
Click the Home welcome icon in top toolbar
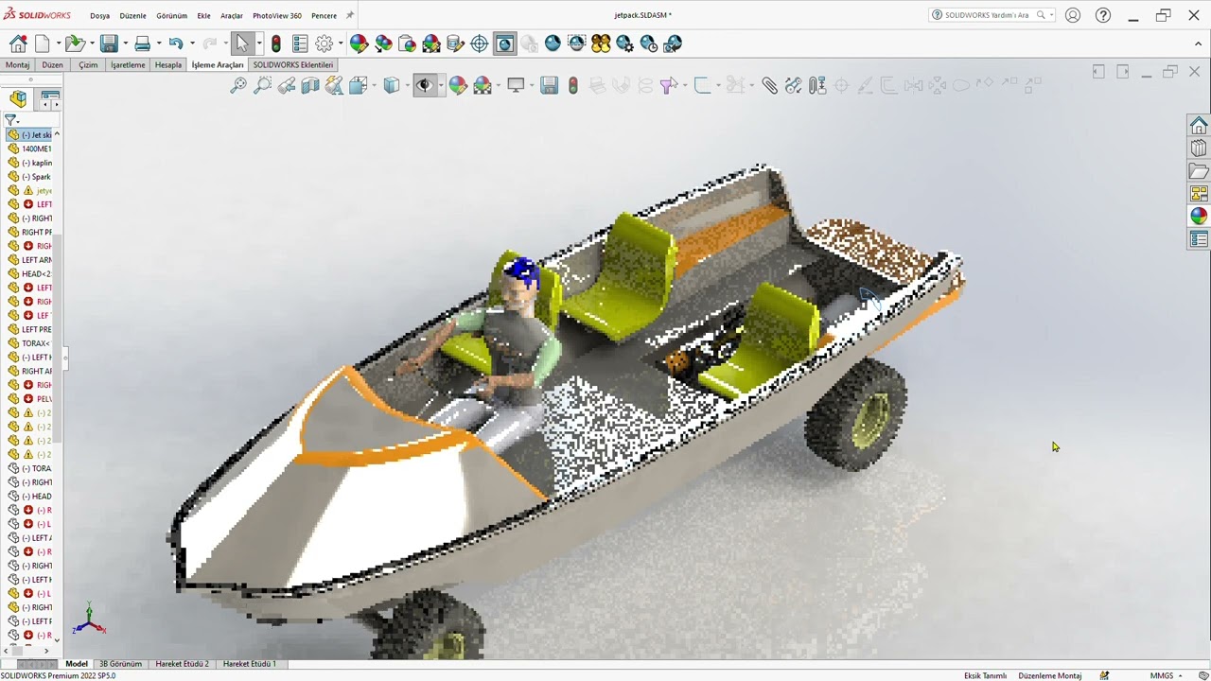tap(18, 44)
